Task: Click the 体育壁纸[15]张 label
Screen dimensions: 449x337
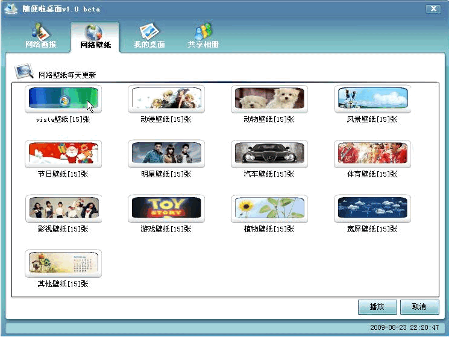Action: pos(372,174)
